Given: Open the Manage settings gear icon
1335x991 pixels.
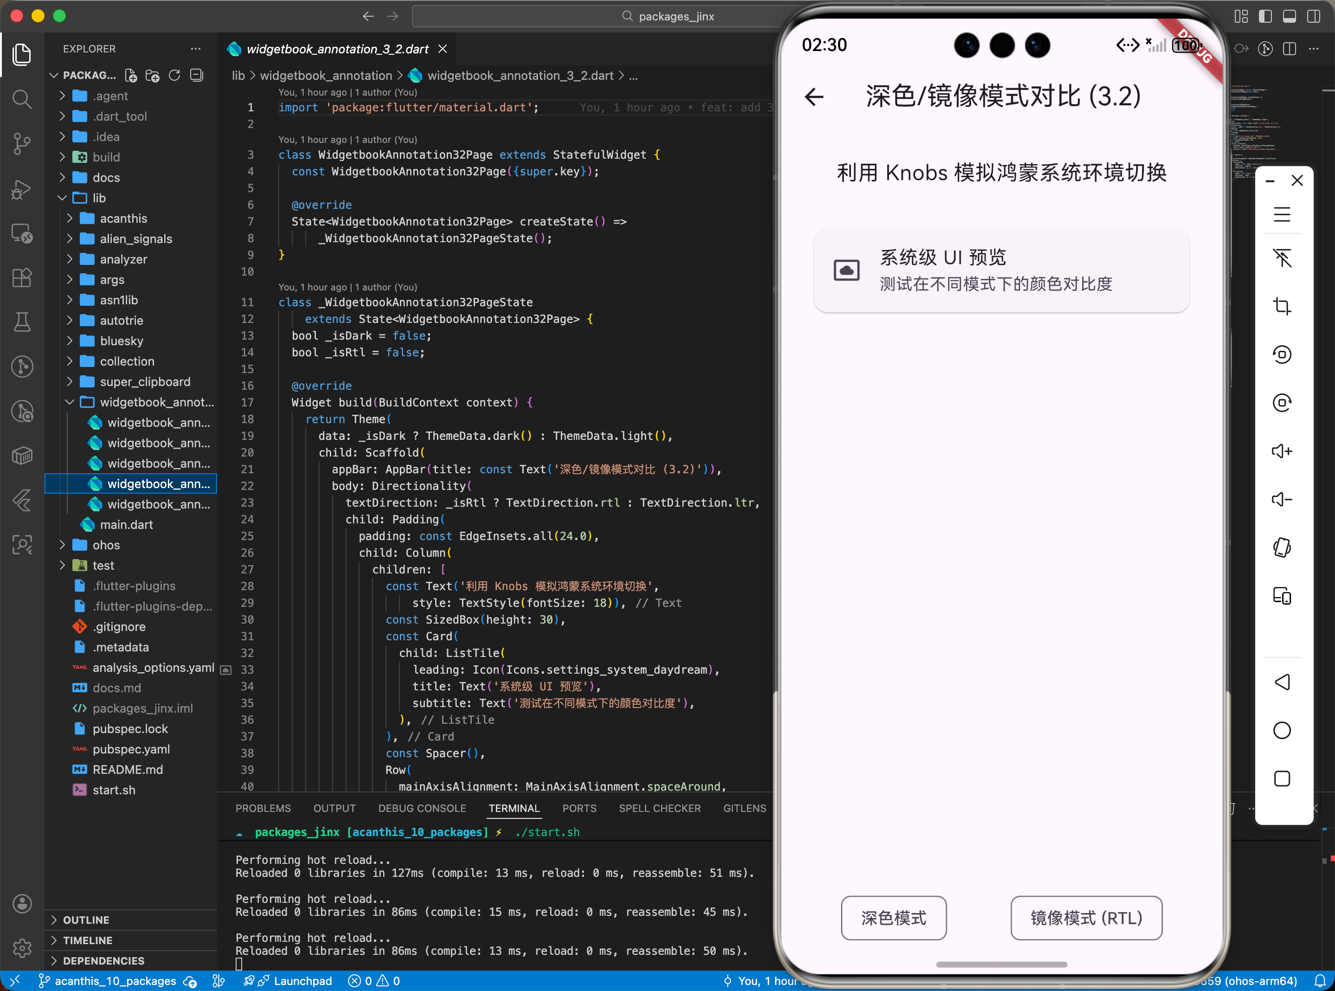Looking at the screenshot, I should [22, 948].
